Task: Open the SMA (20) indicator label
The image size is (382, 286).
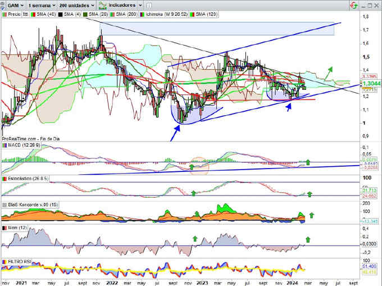Action: click(x=98, y=15)
